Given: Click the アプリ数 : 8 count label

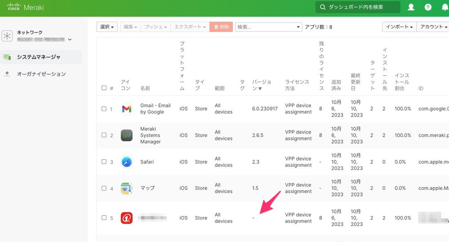Looking at the screenshot, I should [x=318, y=27].
